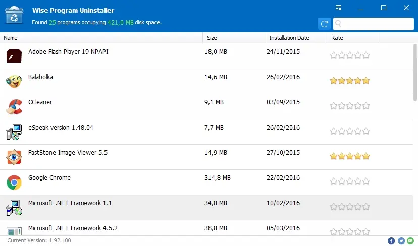Click the 14,9 MB size value
The height and width of the screenshot is (246, 418).
[216, 153]
